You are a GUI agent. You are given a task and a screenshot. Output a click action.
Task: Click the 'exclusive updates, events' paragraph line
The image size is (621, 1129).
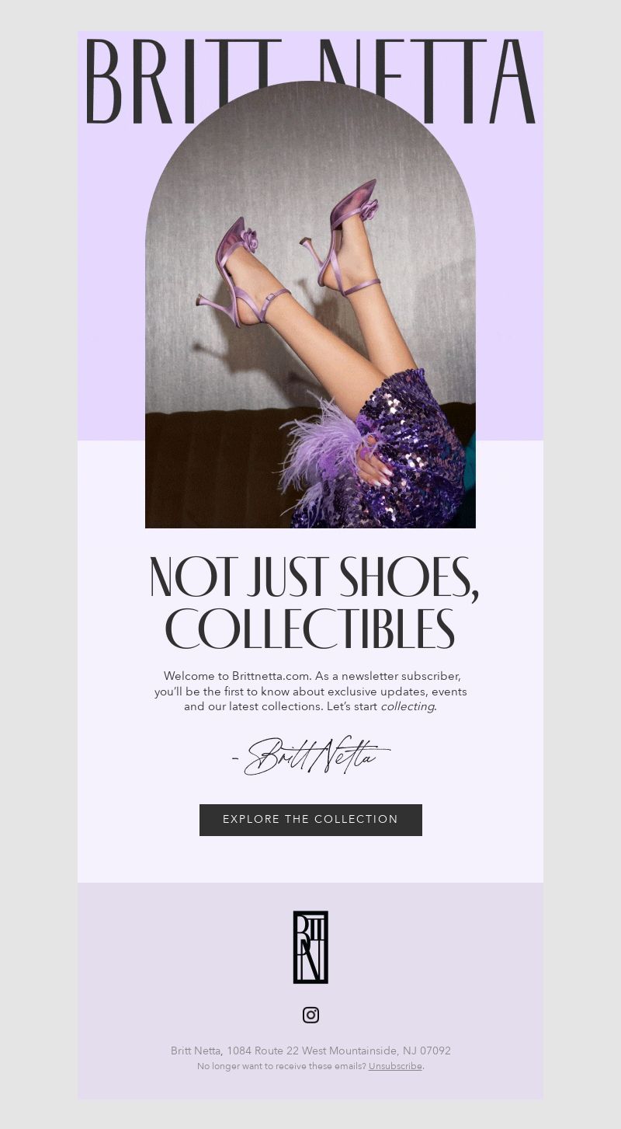(x=310, y=692)
